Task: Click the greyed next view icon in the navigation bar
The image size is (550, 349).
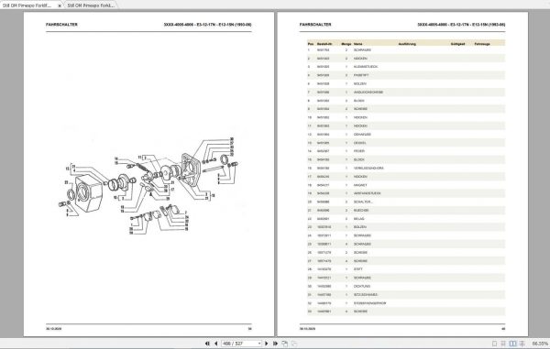Action: pyautogui.click(x=294, y=344)
